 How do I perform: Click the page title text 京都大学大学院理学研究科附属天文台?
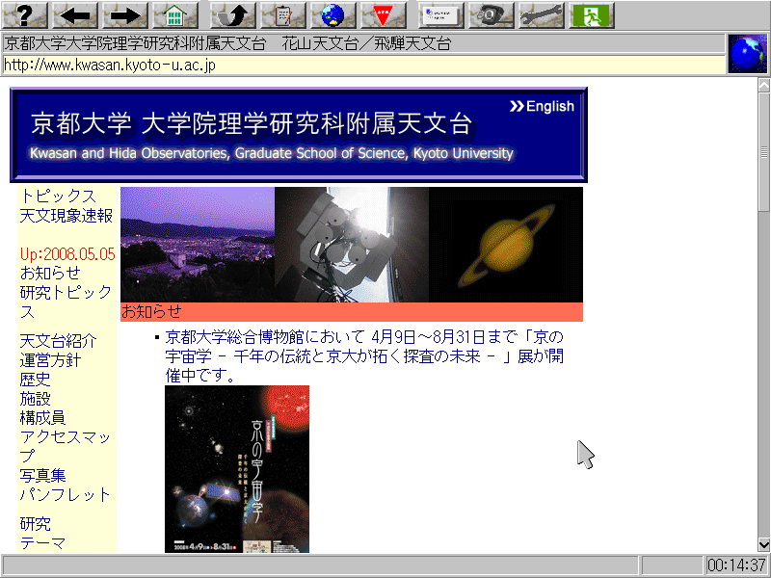click(x=135, y=43)
